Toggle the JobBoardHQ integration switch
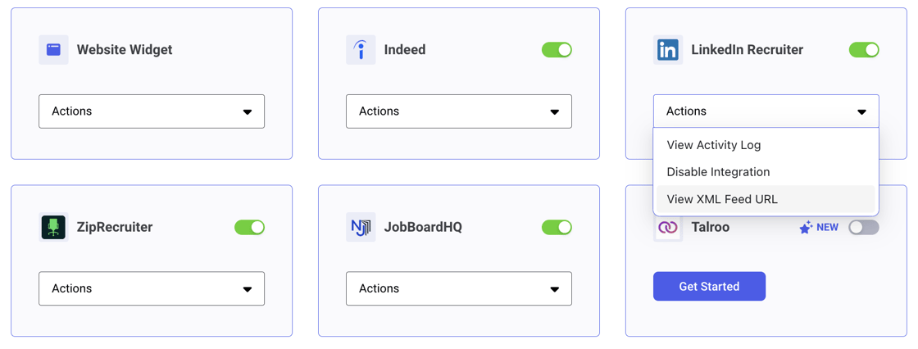 pos(557,227)
